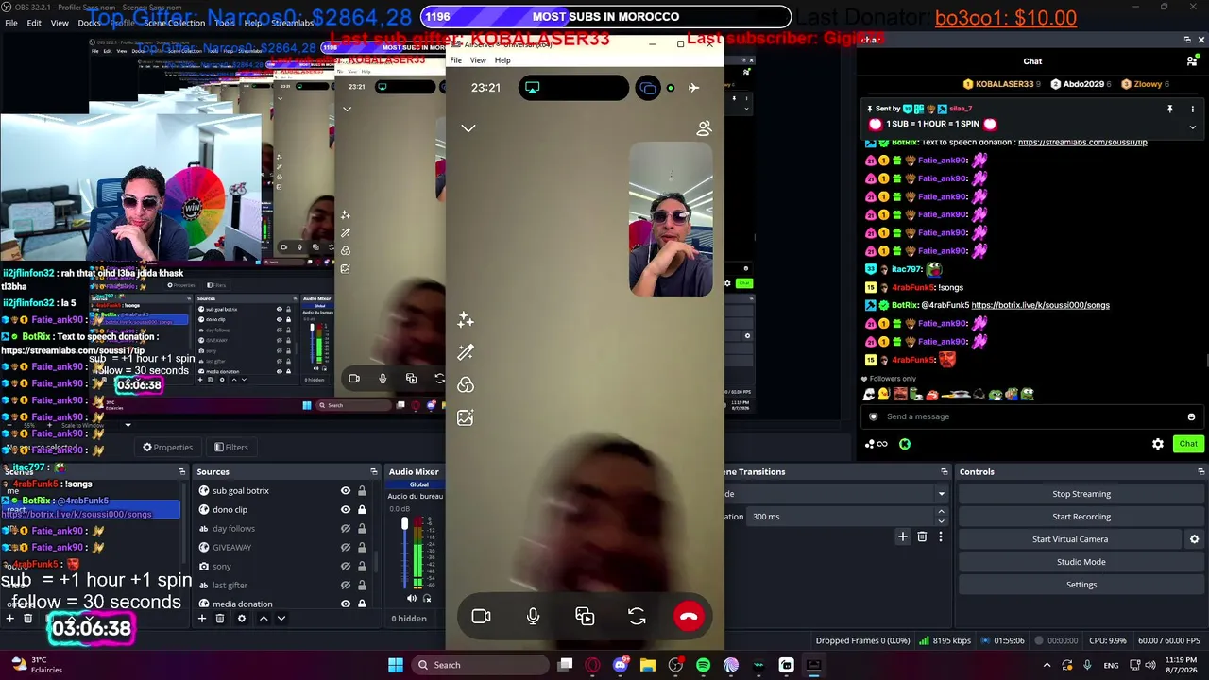Show the sony source

click(346, 567)
